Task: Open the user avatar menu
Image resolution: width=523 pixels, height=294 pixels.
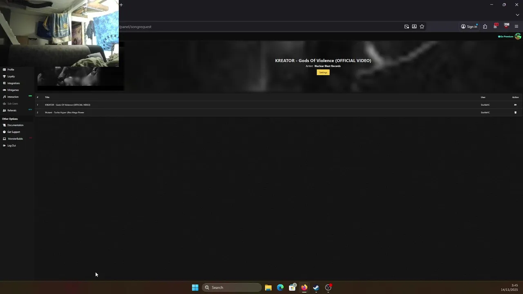Action: [x=518, y=36]
